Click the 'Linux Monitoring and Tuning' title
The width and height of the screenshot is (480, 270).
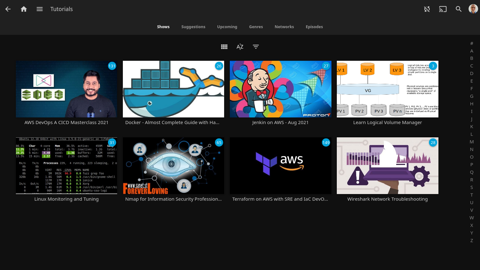(x=66, y=199)
